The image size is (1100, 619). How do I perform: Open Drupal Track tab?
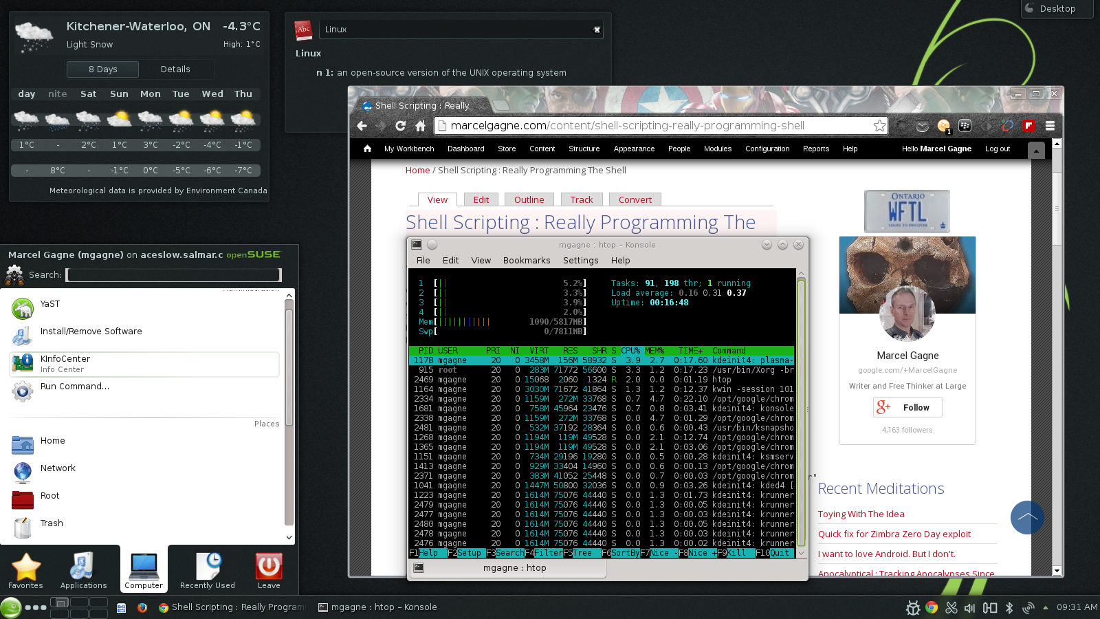[x=581, y=199]
